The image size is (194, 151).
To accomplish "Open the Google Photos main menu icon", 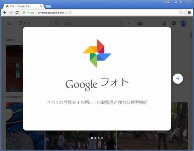I will tap(9, 23).
